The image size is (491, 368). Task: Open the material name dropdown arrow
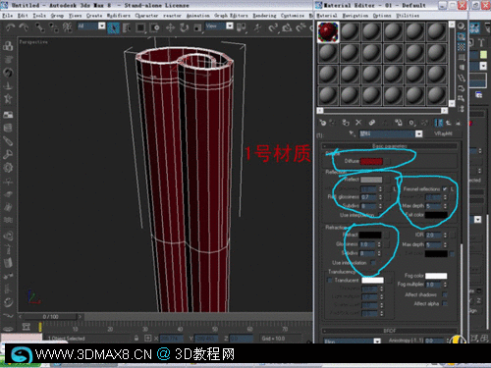tap(418, 133)
